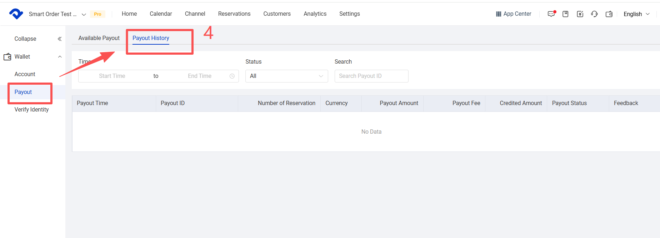Viewport: 660px width, 238px height.
Task: Open the wallet icon in top bar
Action: [x=609, y=14]
